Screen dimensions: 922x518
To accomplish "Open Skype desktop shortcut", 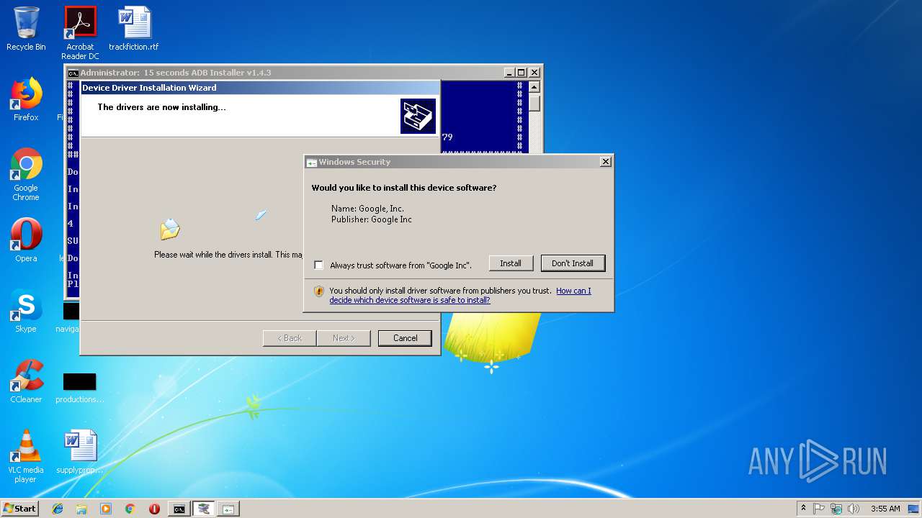I will [x=26, y=311].
